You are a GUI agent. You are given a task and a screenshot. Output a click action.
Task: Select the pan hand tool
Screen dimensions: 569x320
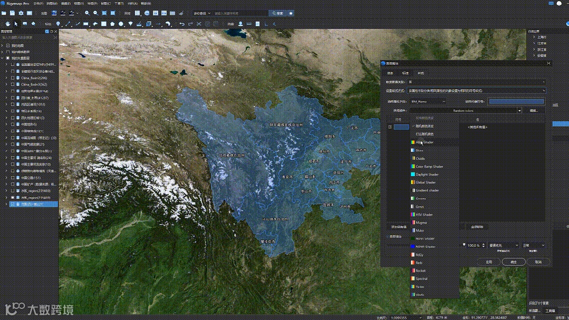coord(7,24)
